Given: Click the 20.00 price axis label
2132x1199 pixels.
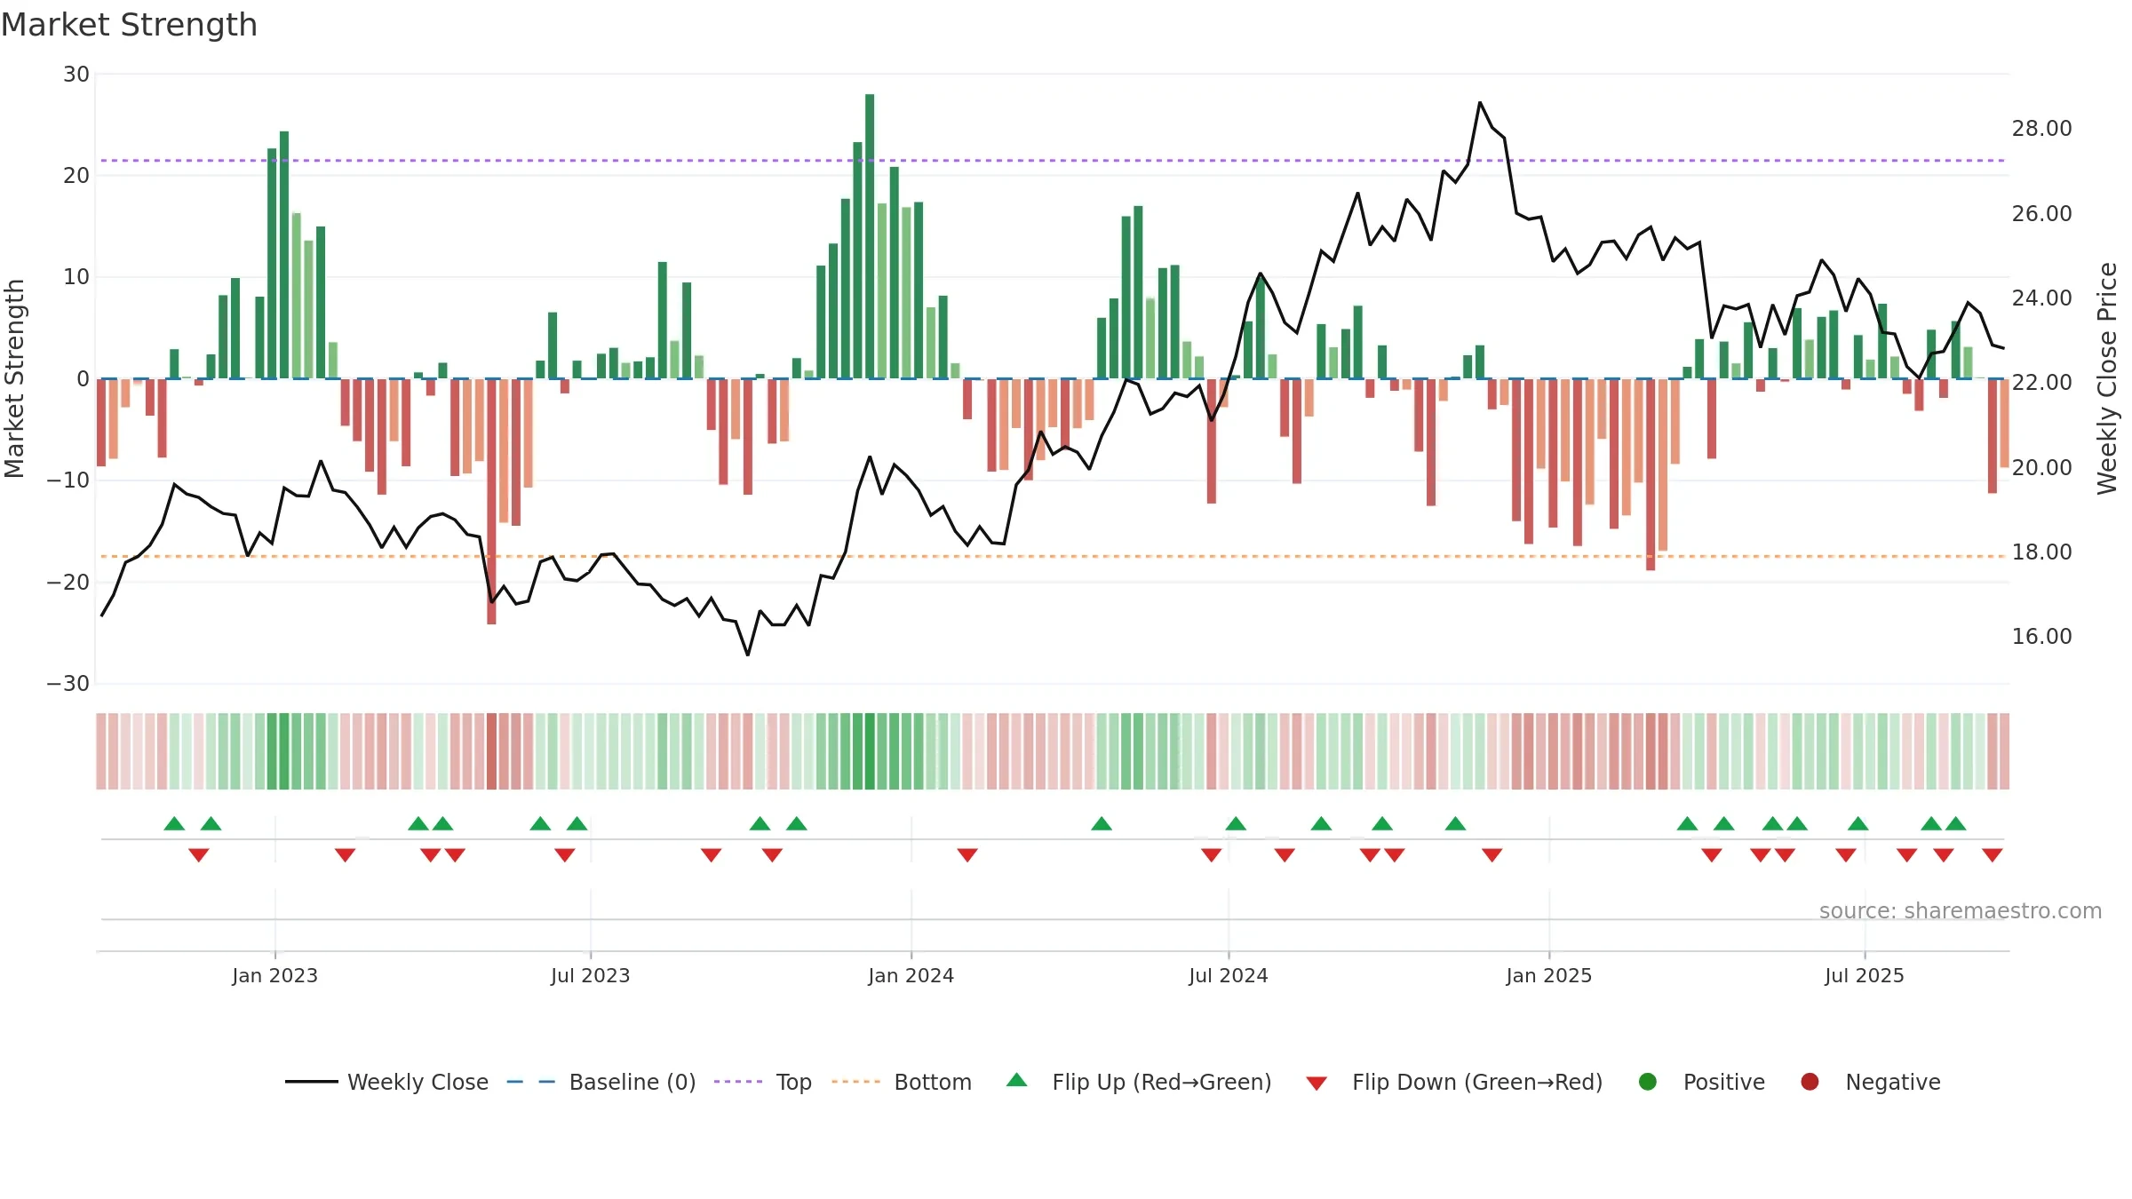Looking at the screenshot, I should [x=2042, y=467].
